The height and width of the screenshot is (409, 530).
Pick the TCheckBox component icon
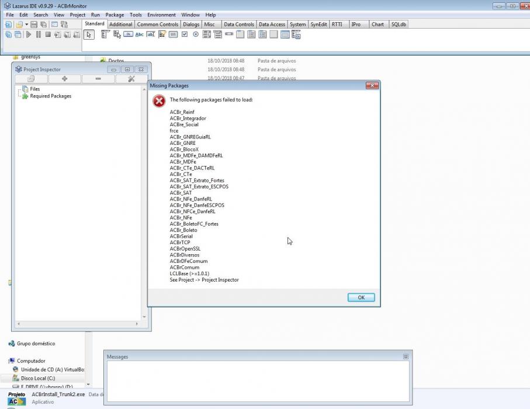[x=185, y=34]
